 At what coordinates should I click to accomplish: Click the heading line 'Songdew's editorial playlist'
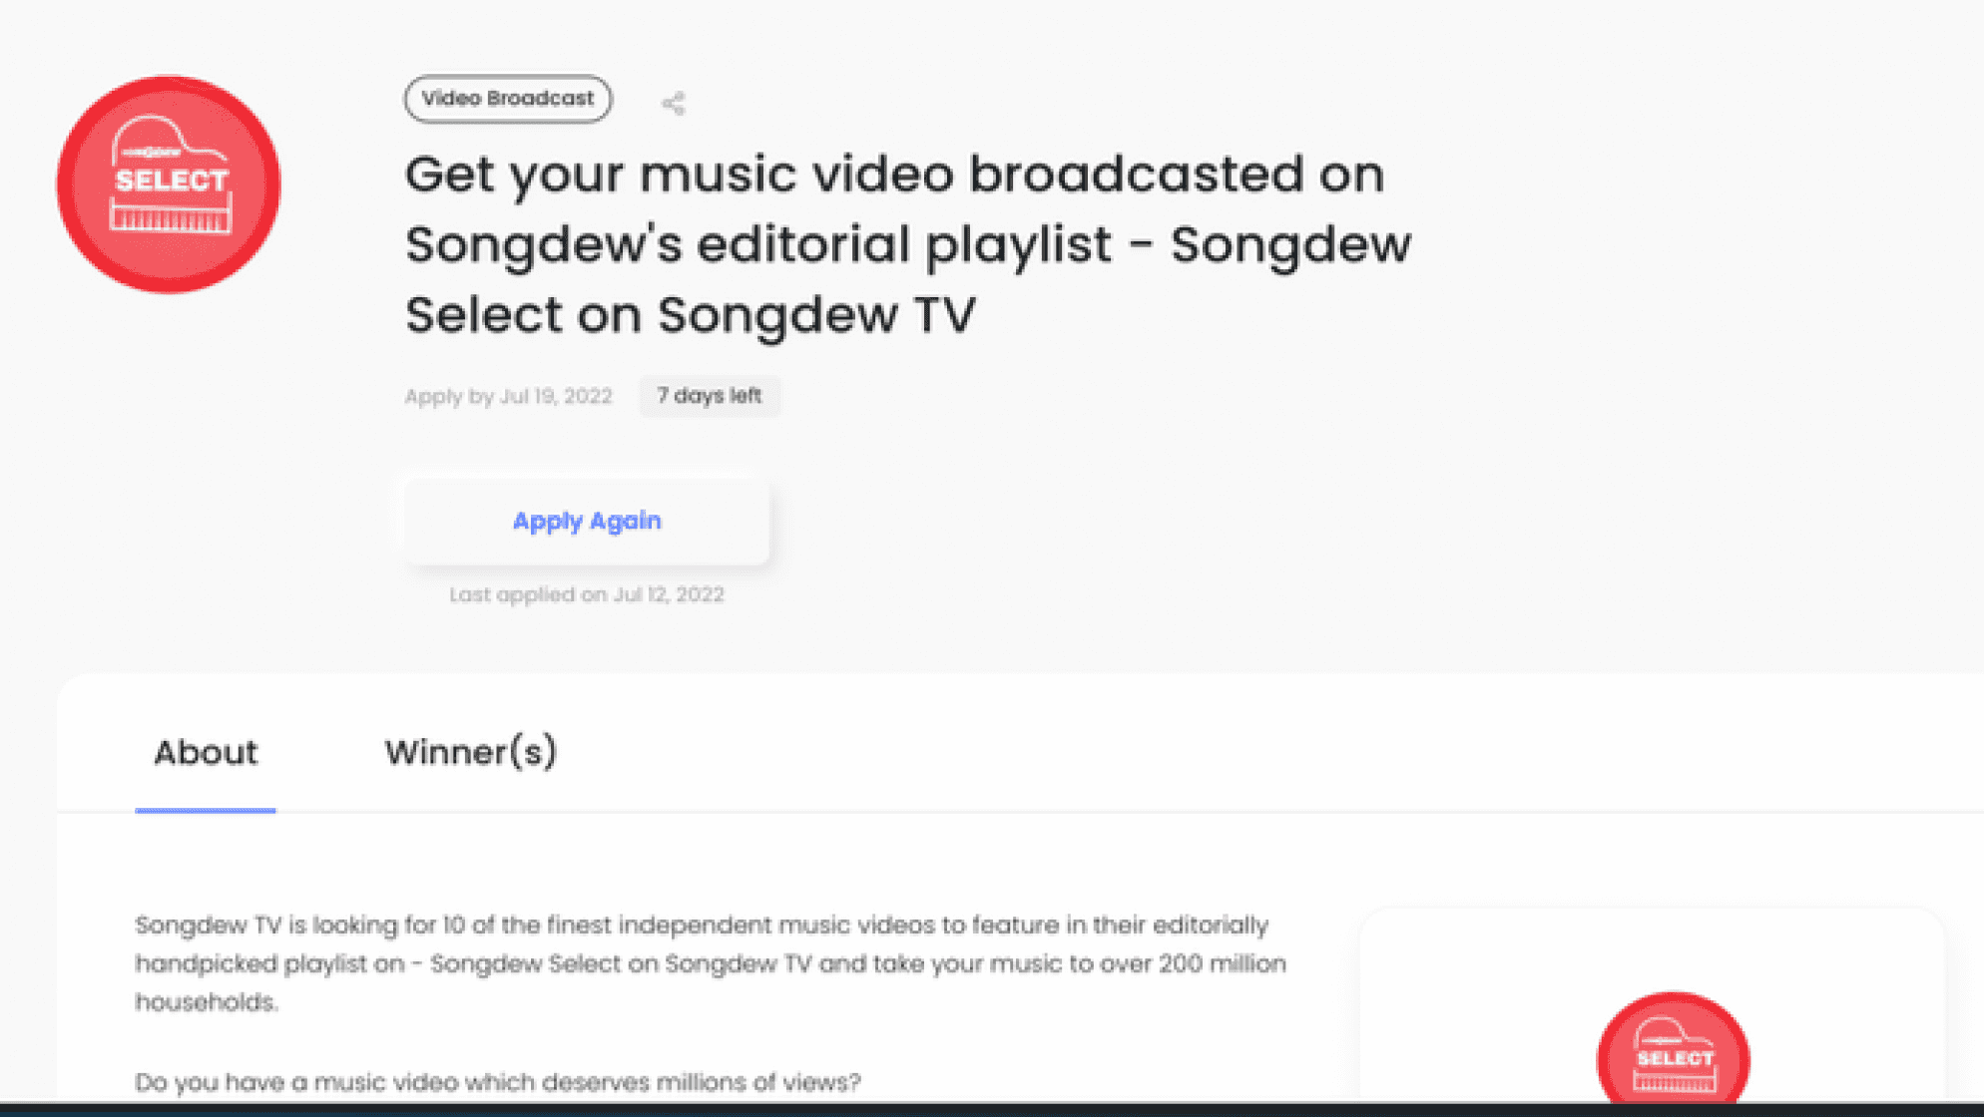click(x=907, y=244)
